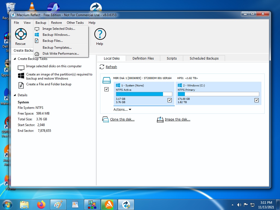Click the Free Space 599.4 MB value
Image resolution: width=280 pixels, height=210 pixels.
pos(43,113)
